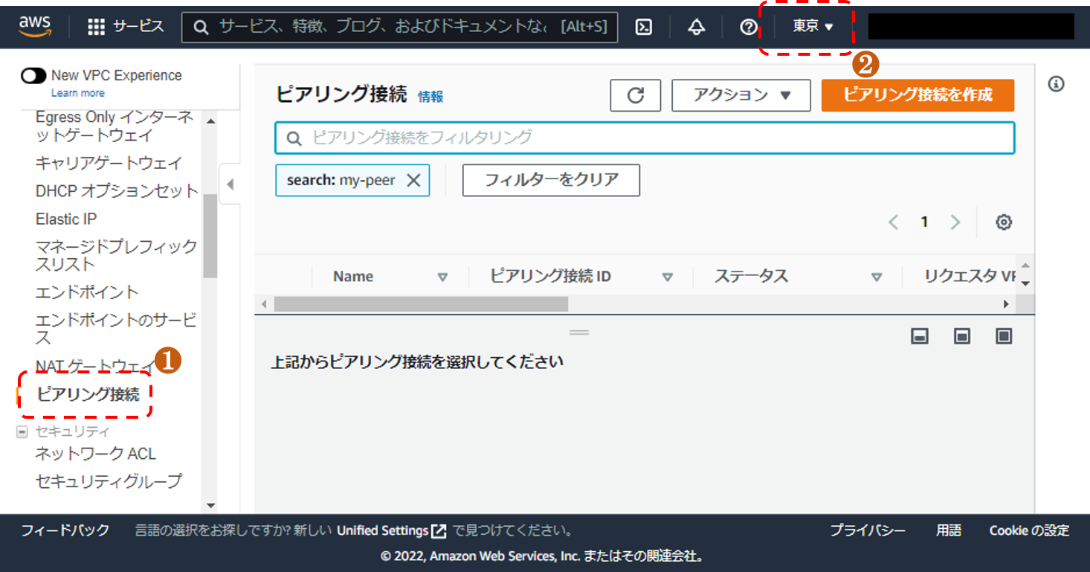Click the horizontal table scrollbar
1090x572 pixels.
pyautogui.click(x=421, y=303)
